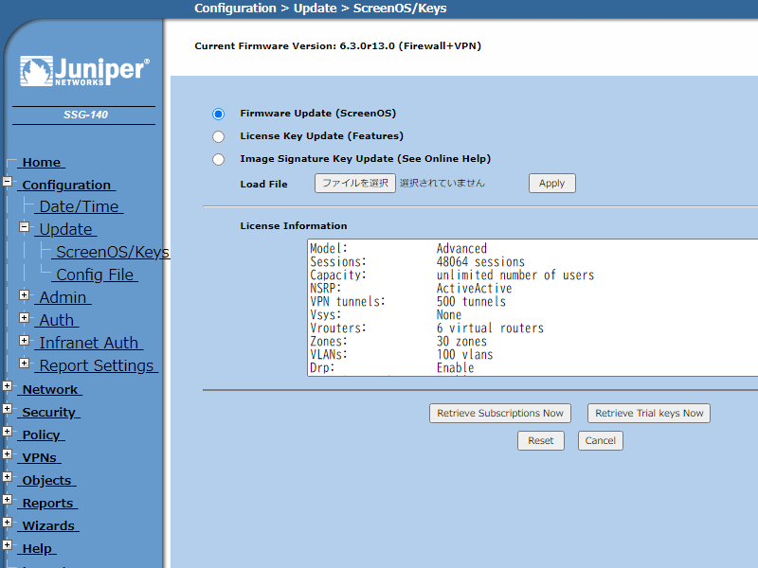
Task: Click the Juniper Networks logo
Action: 84,72
